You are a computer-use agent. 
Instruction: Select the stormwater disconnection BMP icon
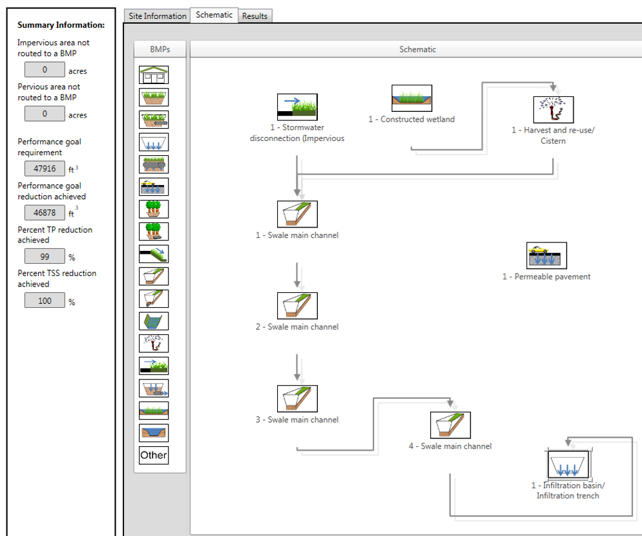click(153, 365)
